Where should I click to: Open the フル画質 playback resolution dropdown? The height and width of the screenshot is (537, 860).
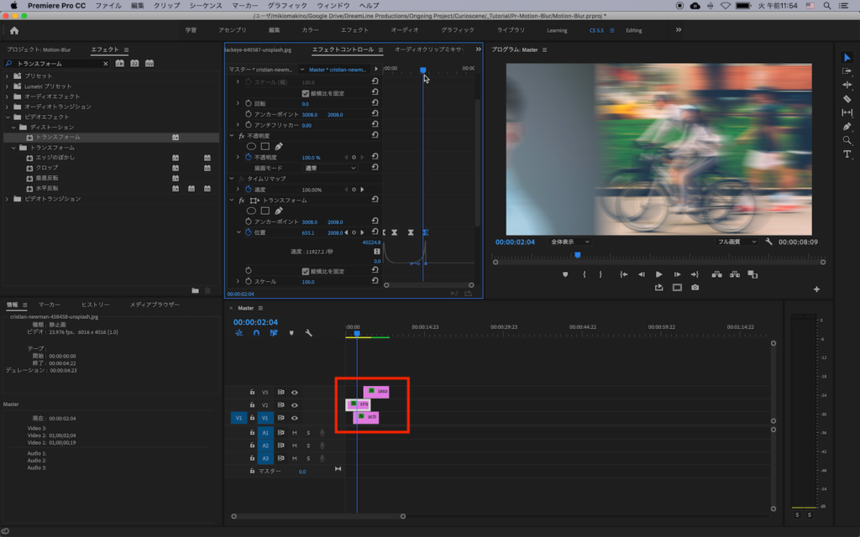tap(737, 242)
